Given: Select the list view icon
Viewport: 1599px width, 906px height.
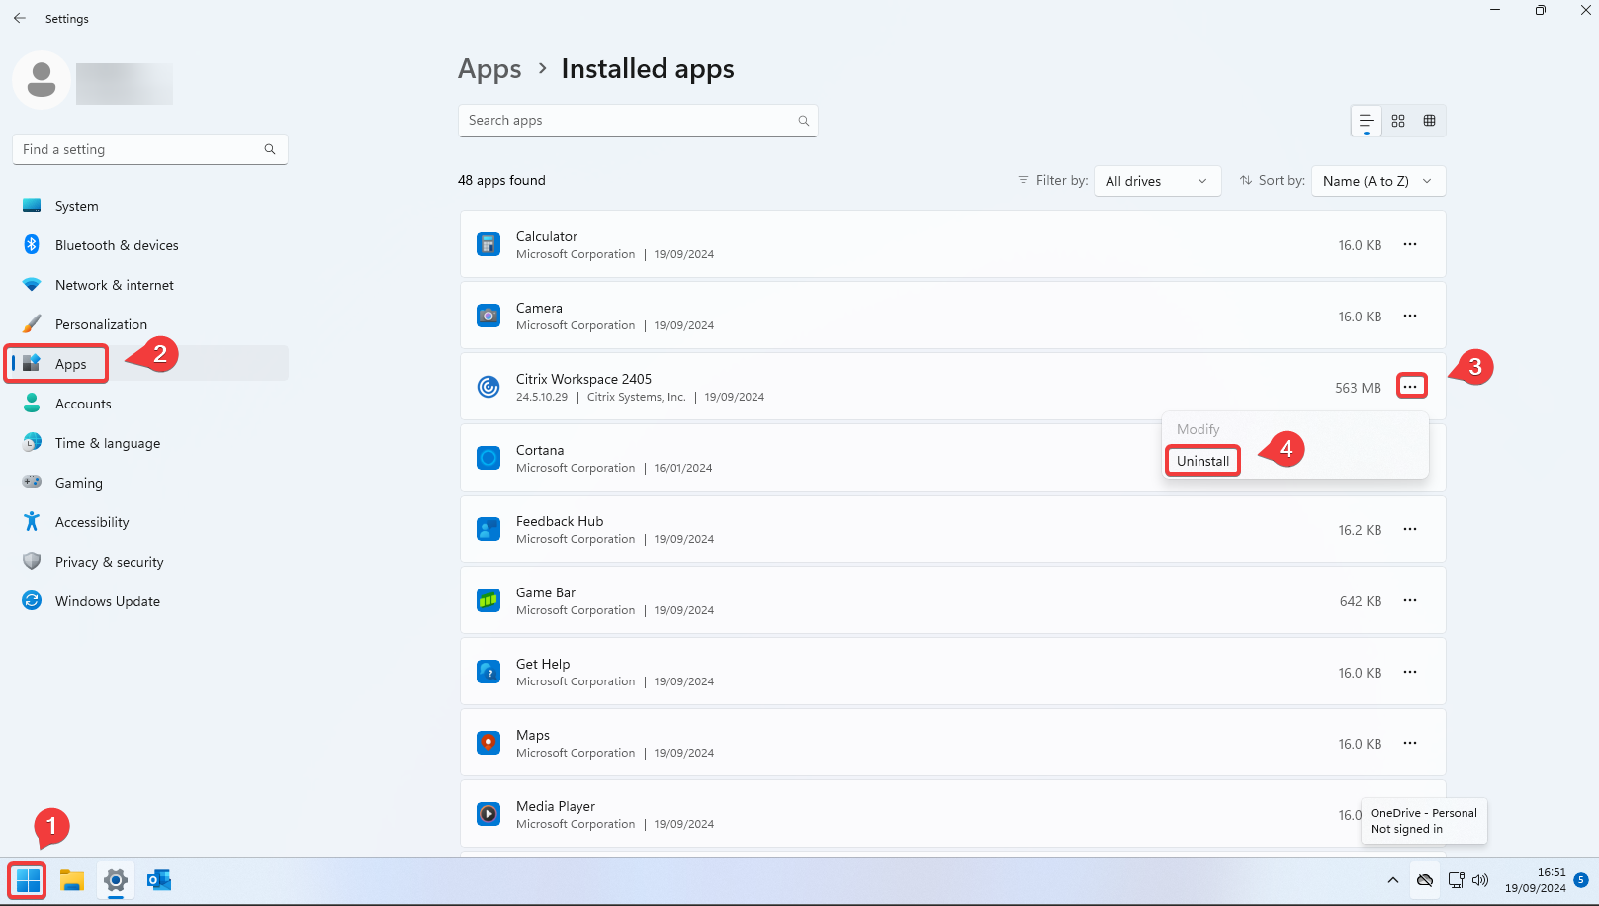Looking at the screenshot, I should tap(1366, 120).
